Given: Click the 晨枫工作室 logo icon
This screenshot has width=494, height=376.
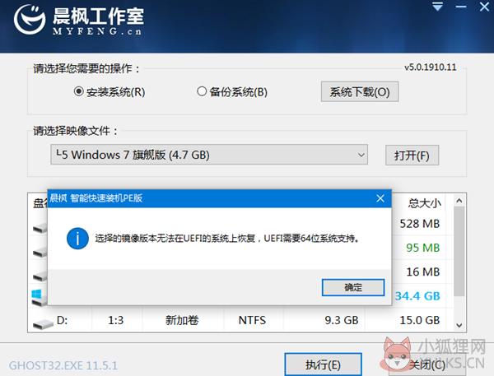Looking at the screenshot, I should click(x=30, y=20).
